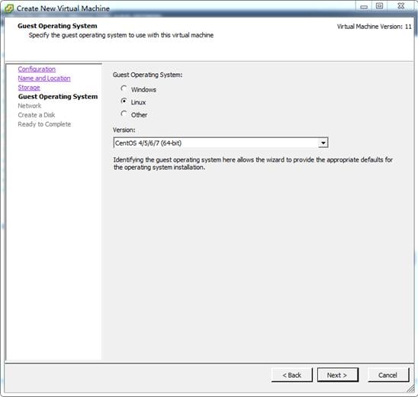Open the Version dropdown arrow

(x=323, y=143)
